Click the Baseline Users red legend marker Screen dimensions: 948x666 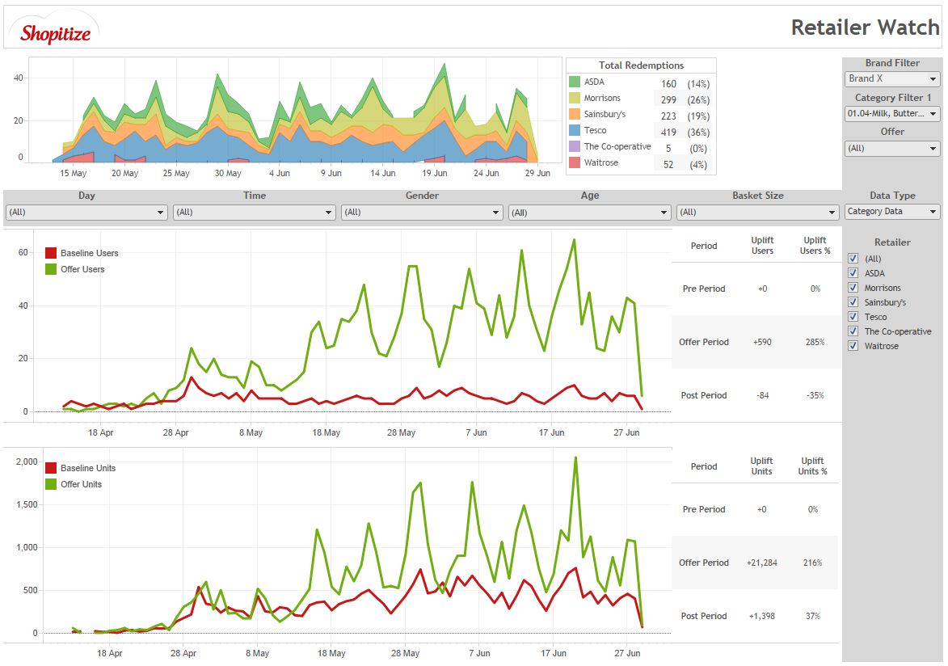point(51,253)
